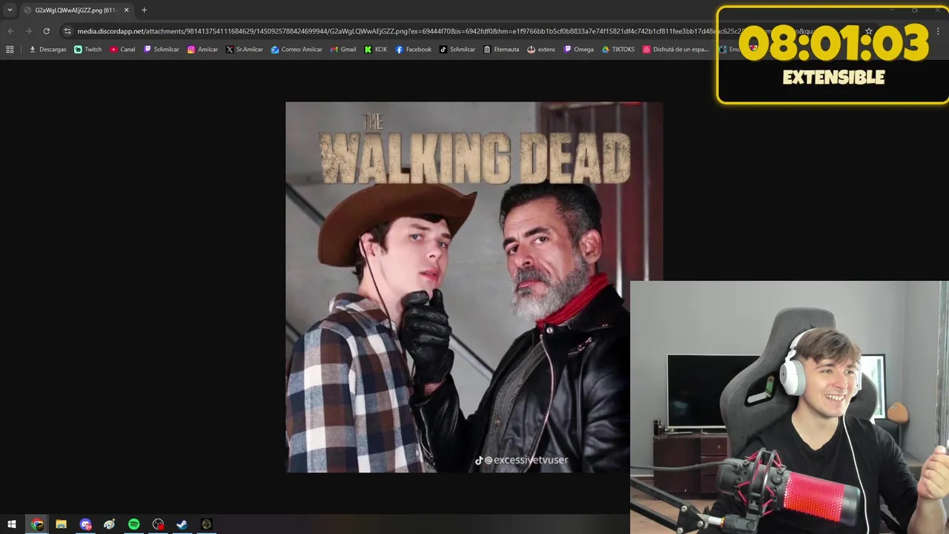
Task: Open the Gmail bookmark
Action: click(343, 50)
